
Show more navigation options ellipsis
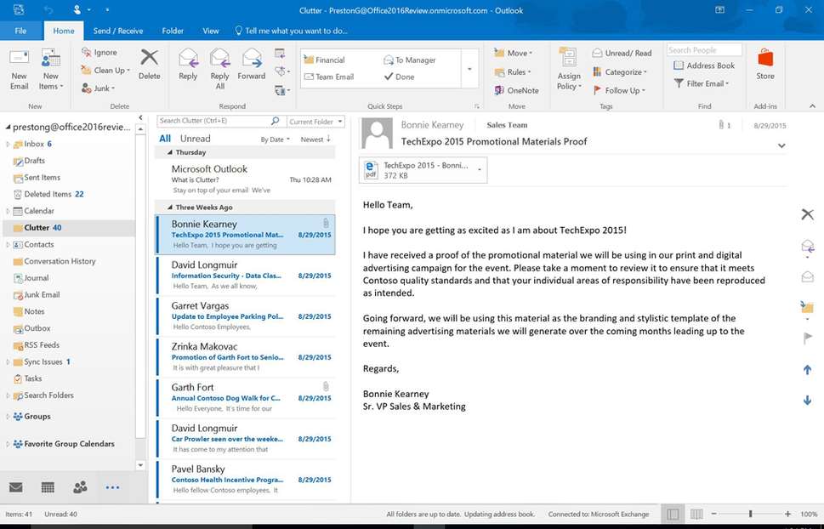(x=112, y=487)
